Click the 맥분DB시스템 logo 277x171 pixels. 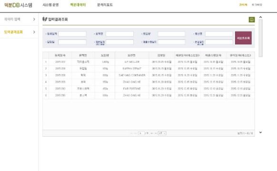click(18, 5)
